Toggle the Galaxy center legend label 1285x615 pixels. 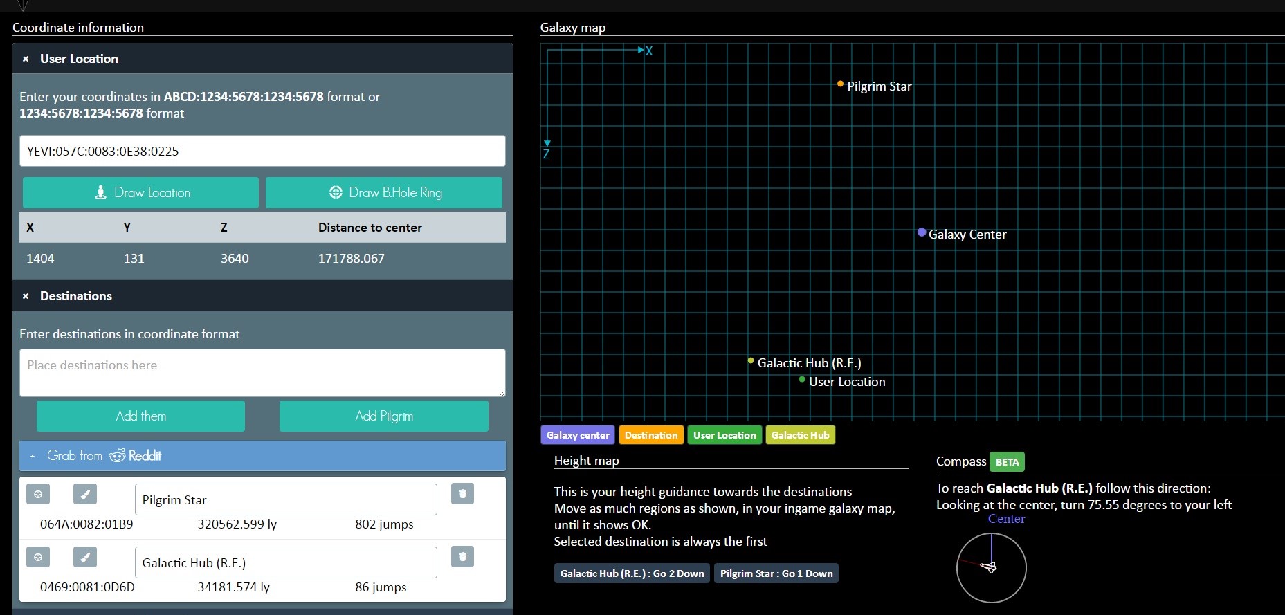(578, 435)
